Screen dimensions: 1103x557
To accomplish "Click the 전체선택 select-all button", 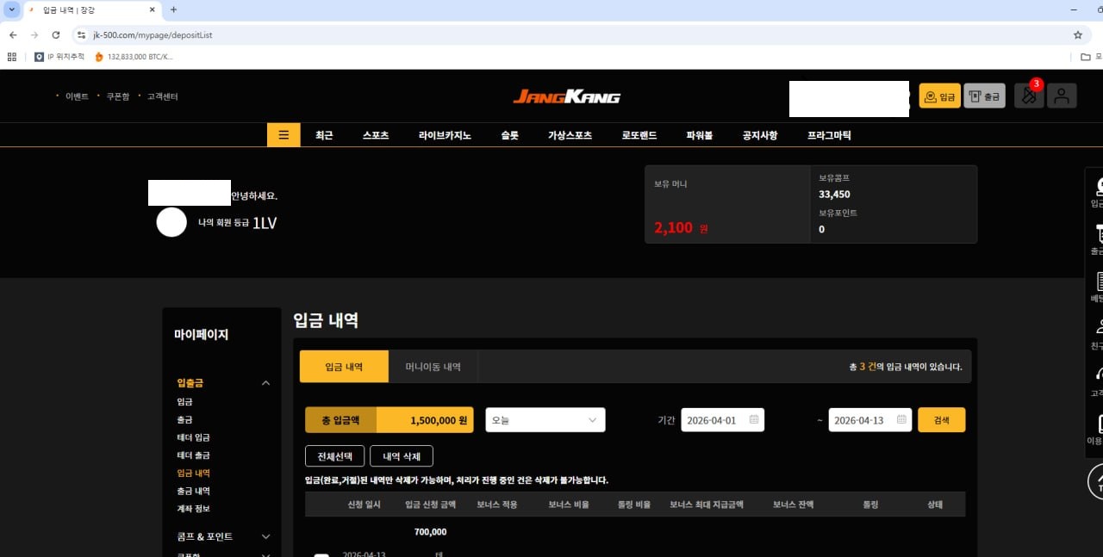I will [x=334, y=455].
